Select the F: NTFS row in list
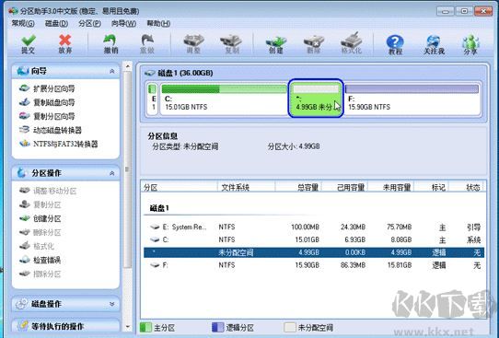This screenshot has height=338, width=499. (314, 265)
